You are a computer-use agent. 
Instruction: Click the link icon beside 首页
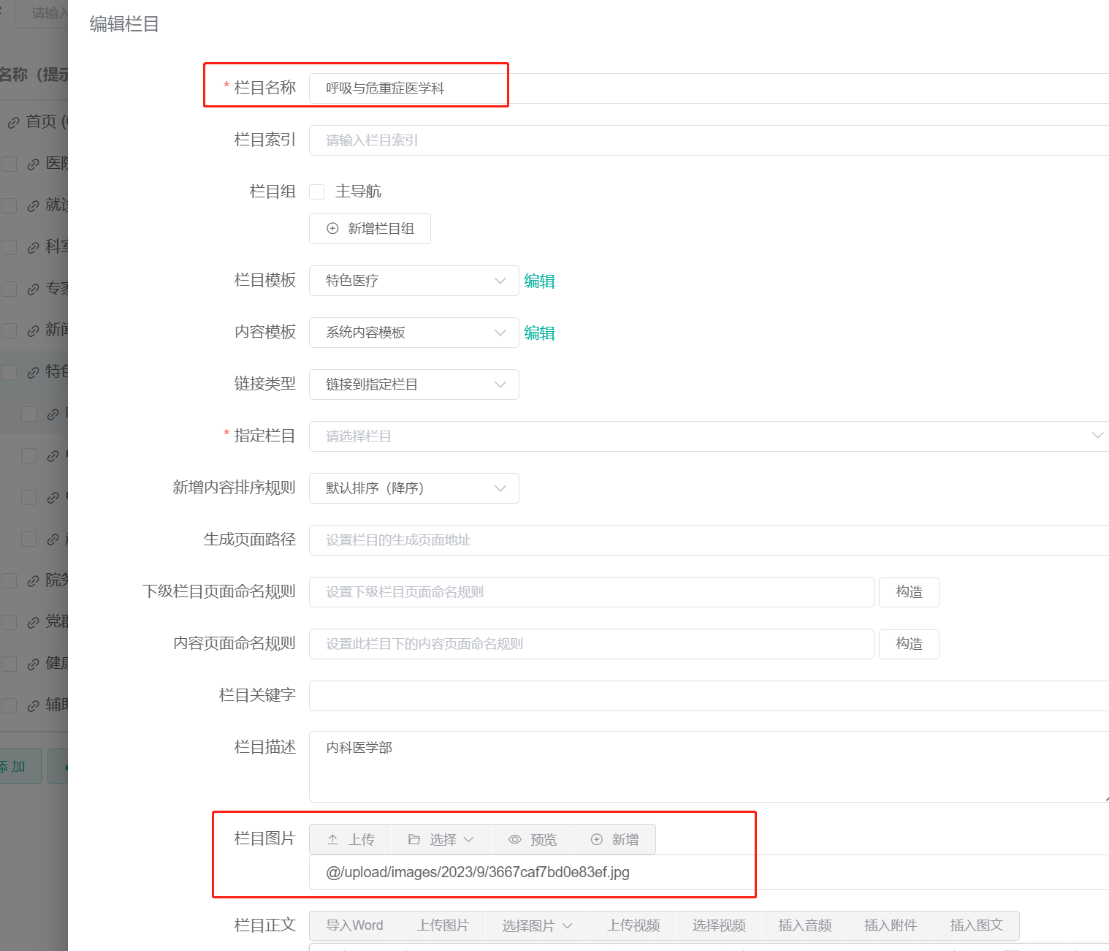click(13, 122)
